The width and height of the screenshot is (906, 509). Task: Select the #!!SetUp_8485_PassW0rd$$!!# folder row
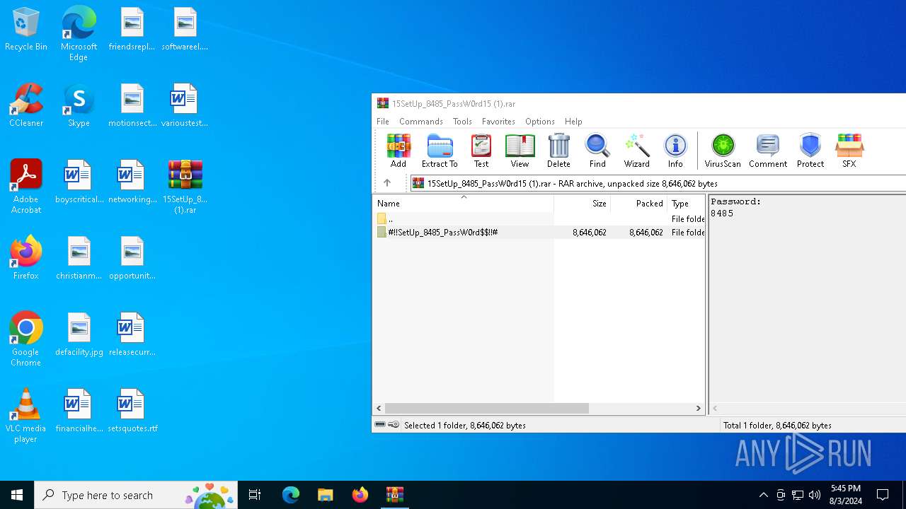539,232
